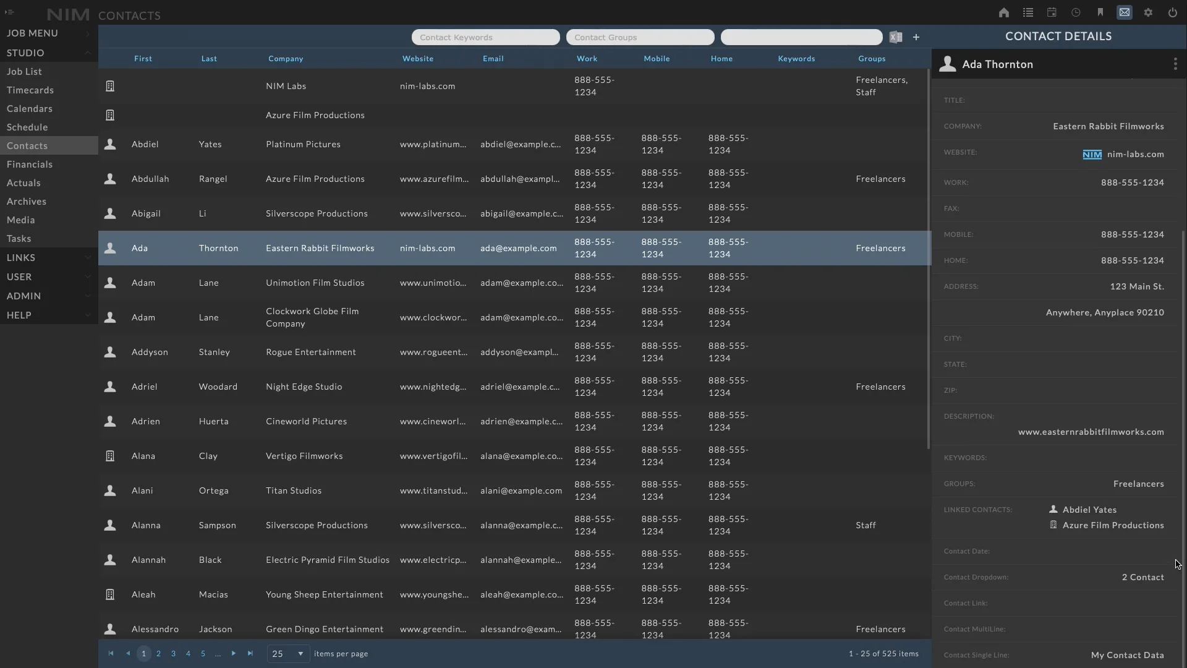Image resolution: width=1187 pixels, height=668 pixels.
Task: Export contacts using the Excel icon
Action: click(896, 37)
